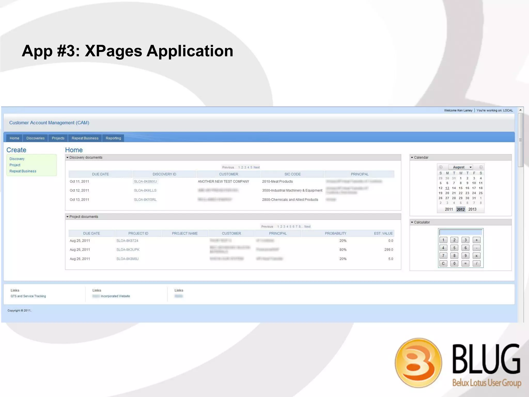Open discovery SLOA-8K8MXU

tap(145, 182)
